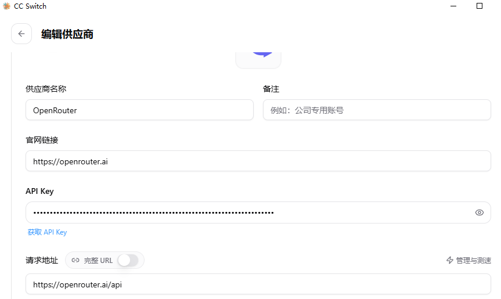Go back using the arrow button
The width and height of the screenshot is (501, 299).
(21, 34)
